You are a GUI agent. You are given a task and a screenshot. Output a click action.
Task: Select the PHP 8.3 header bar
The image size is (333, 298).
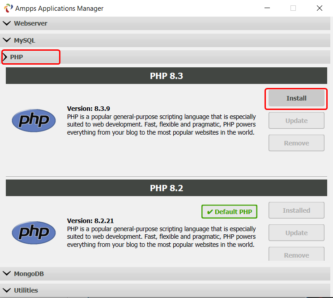click(x=166, y=75)
